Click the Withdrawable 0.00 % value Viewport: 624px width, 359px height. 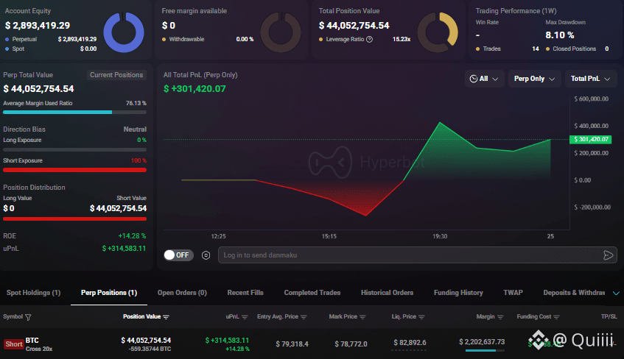pos(245,39)
